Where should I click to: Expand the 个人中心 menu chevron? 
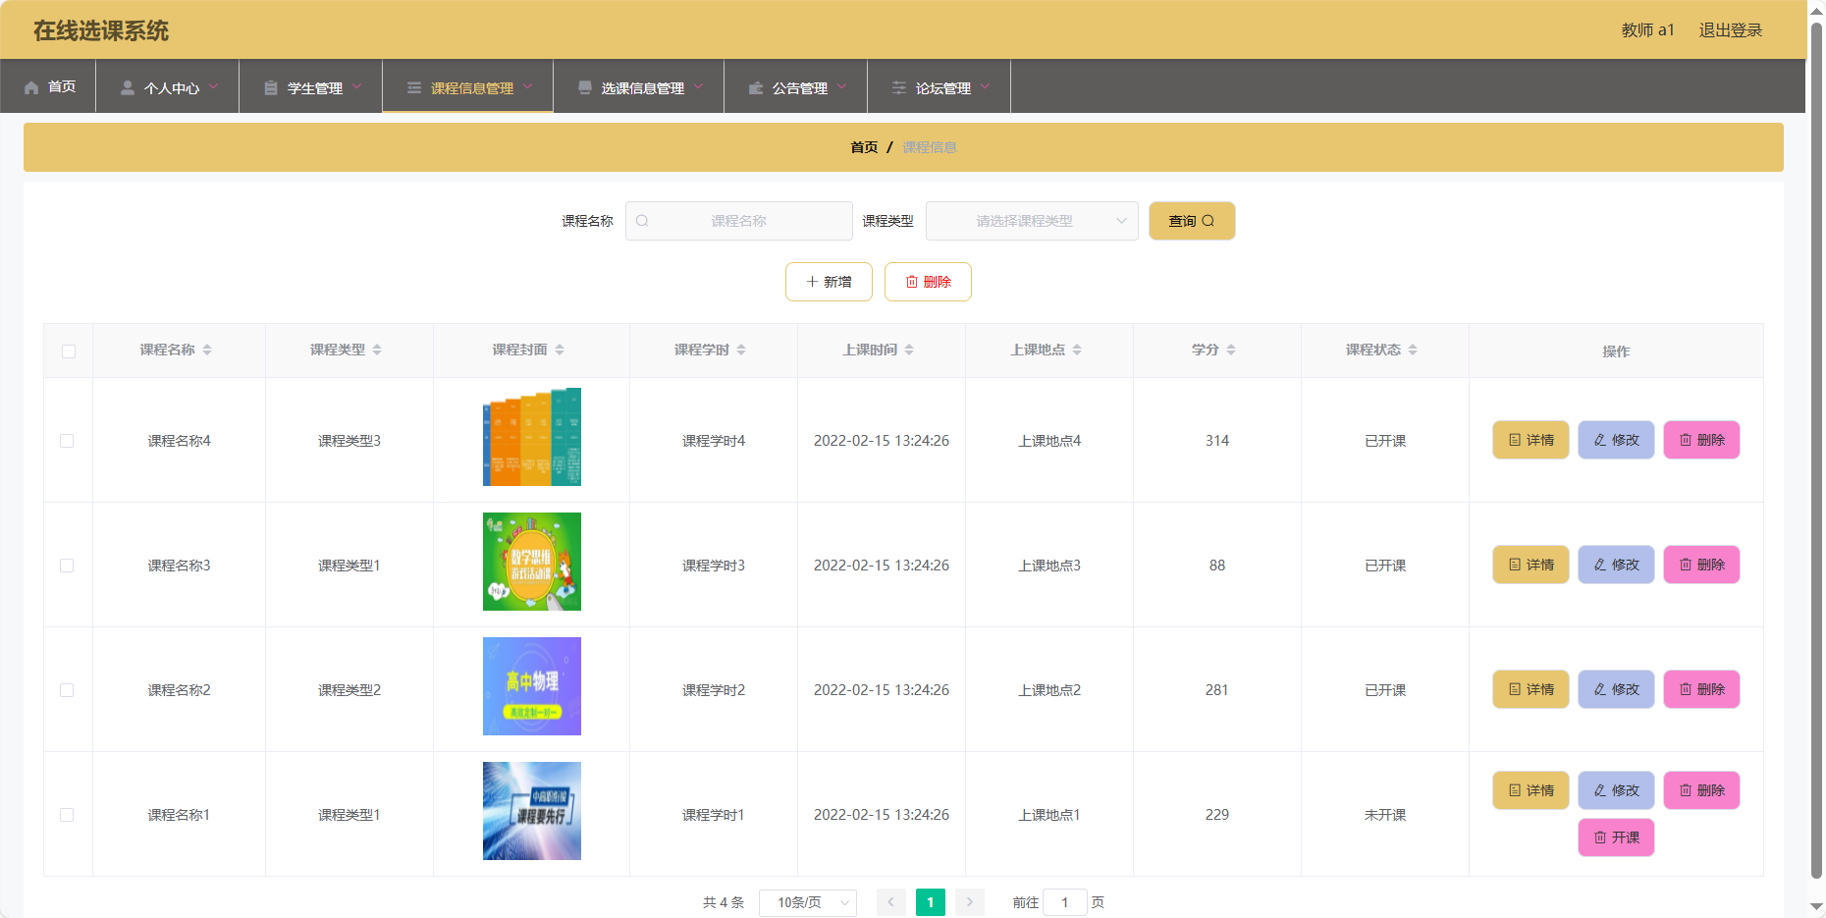click(x=213, y=86)
